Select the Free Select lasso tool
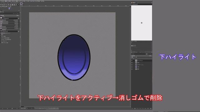200x112 pixels. point(5,5)
